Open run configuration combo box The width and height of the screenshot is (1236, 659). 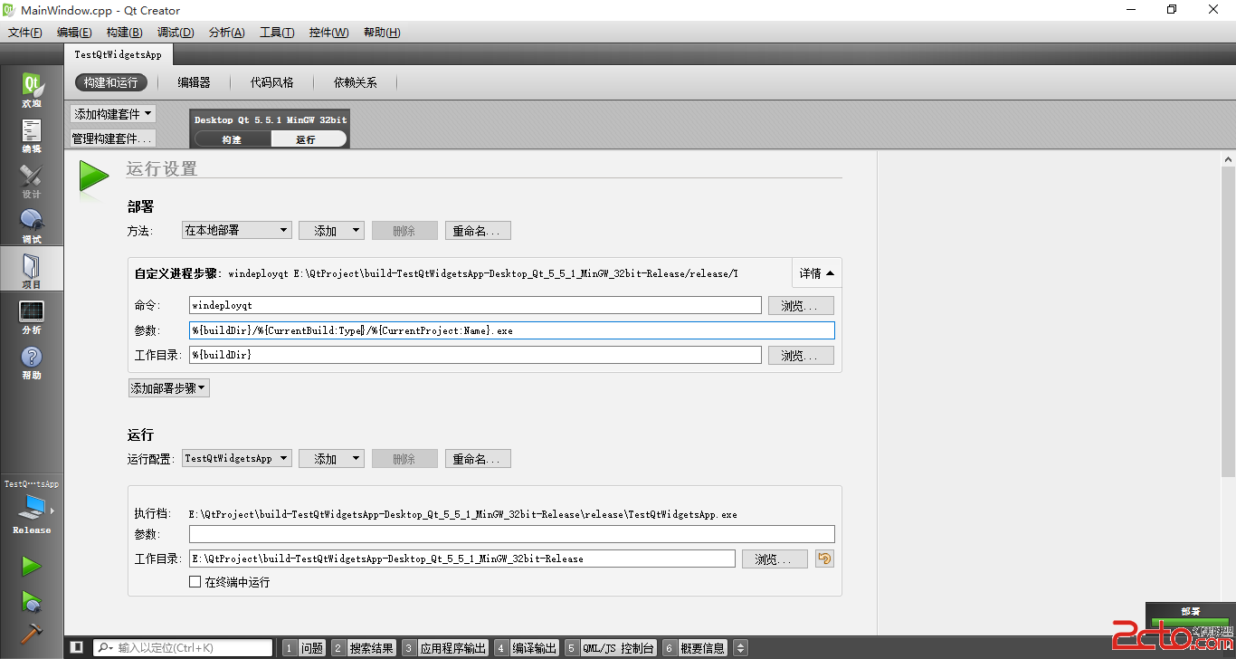click(237, 459)
